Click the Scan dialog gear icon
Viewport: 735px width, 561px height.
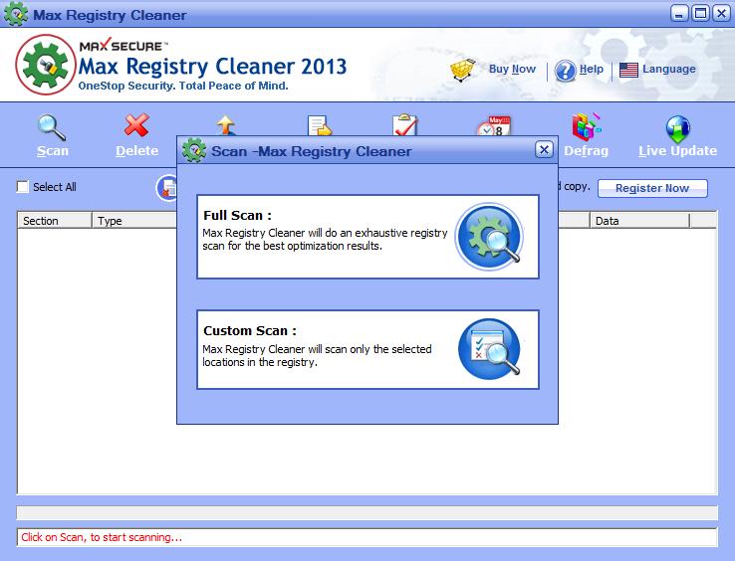point(194,150)
